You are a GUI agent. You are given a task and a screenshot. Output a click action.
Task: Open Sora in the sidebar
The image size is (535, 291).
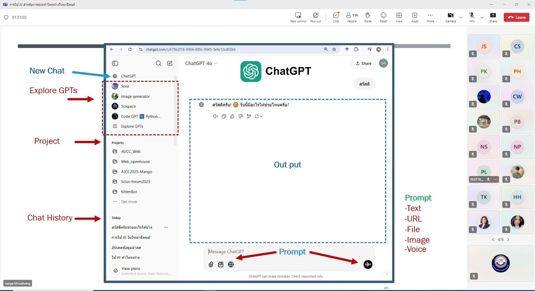click(125, 86)
